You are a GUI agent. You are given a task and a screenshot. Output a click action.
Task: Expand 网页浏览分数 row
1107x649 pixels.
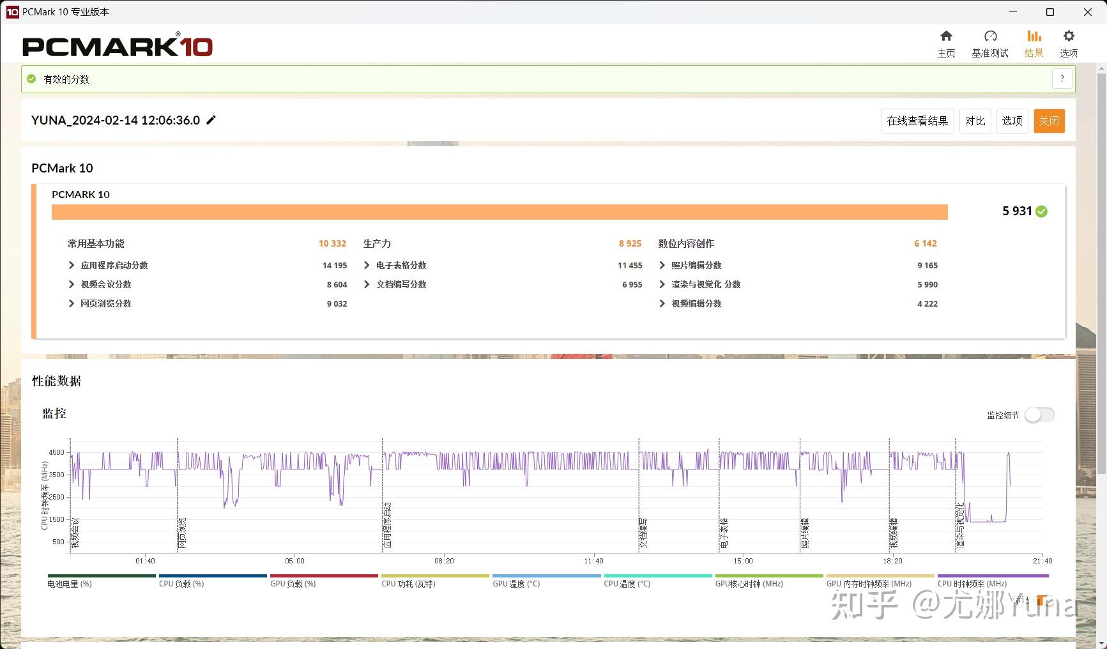(72, 303)
